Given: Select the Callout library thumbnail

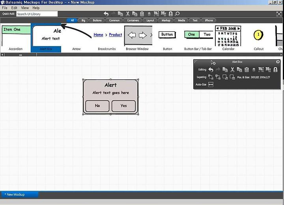Looking at the screenshot, I should point(259,38).
